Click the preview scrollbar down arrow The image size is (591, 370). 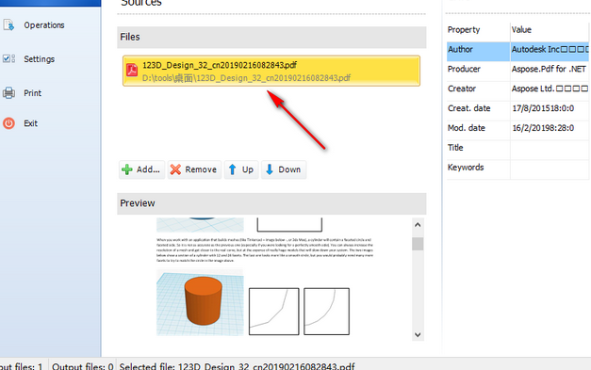[418, 334]
